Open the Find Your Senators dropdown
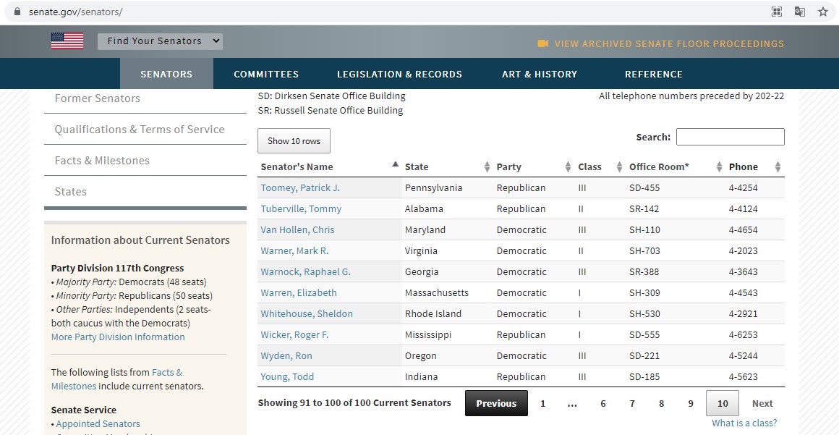 [x=160, y=41]
